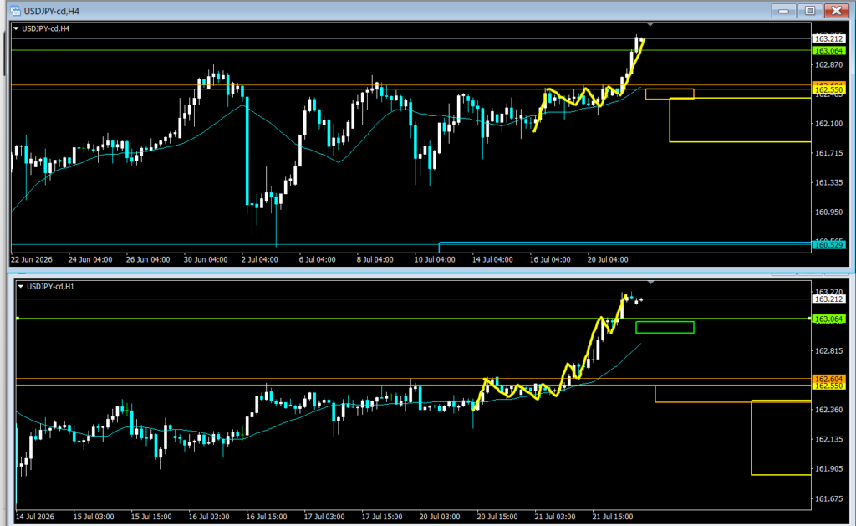Click the 20 Jul 15:00 time label
856x526 pixels.
497,517
